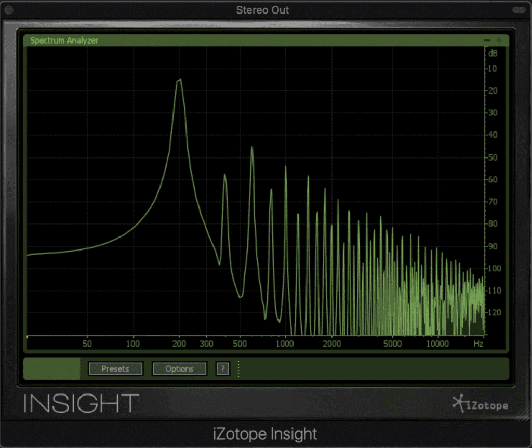Click the -60 dB level label
532x448 pixels.
(493, 179)
